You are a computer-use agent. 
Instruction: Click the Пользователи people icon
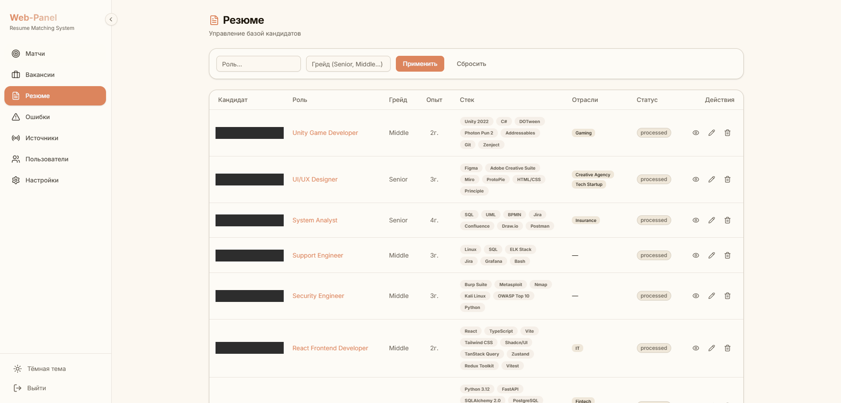tap(16, 159)
